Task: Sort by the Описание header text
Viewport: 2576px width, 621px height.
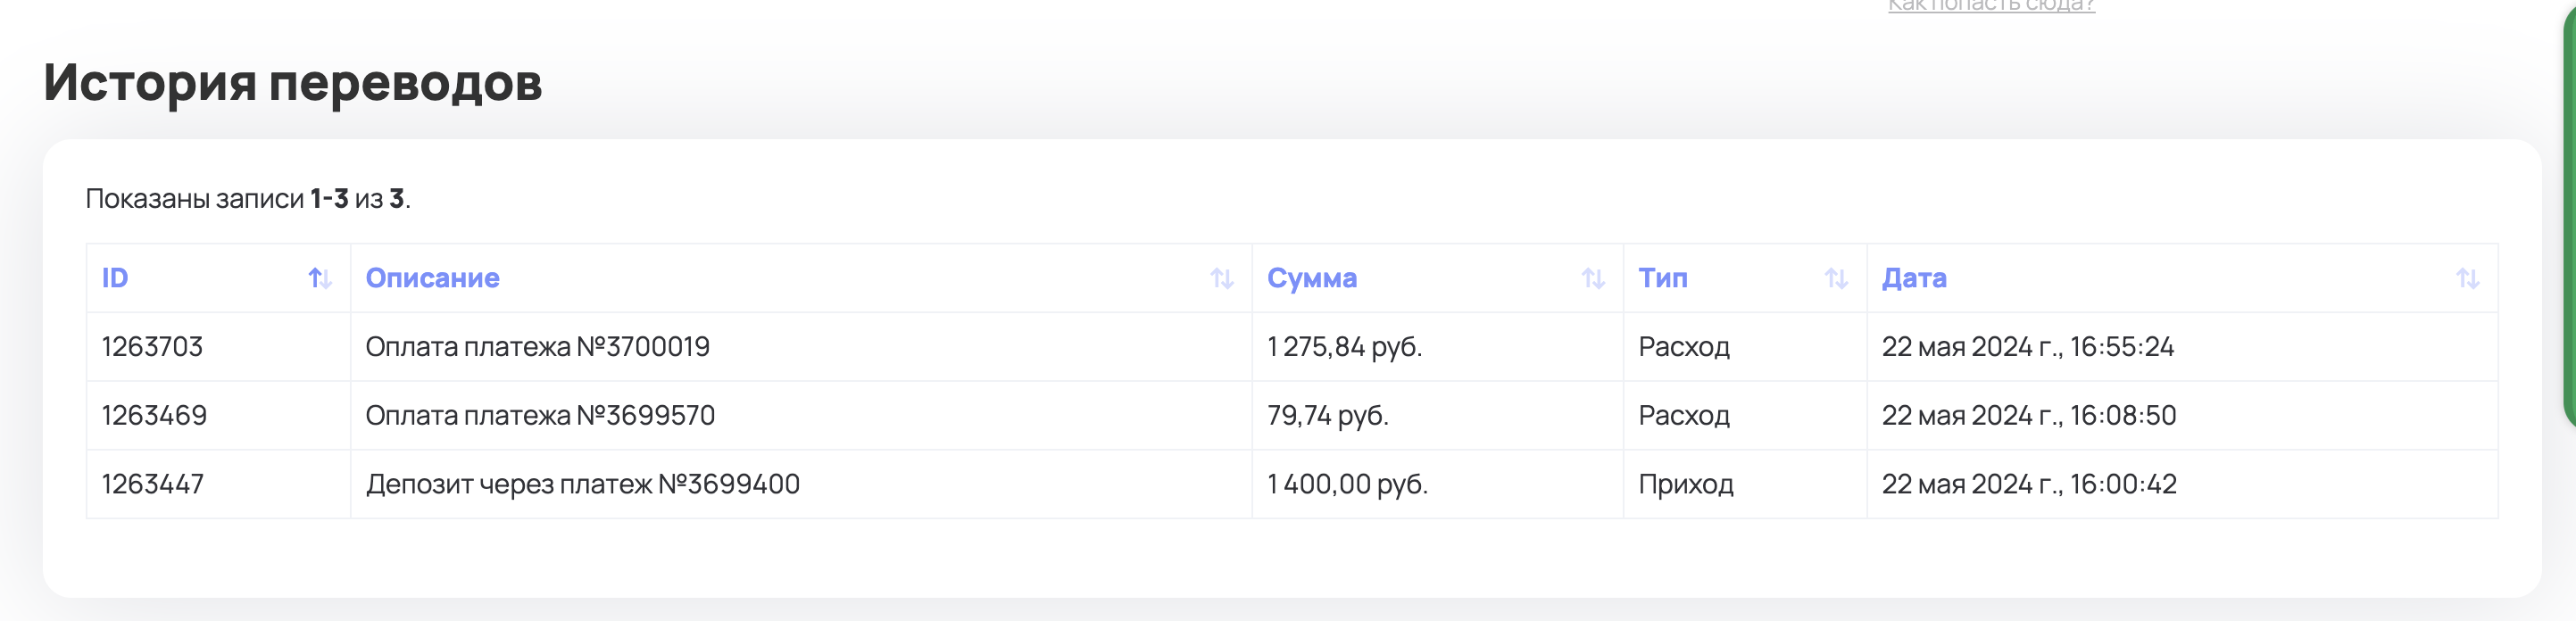Action: (432, 278)
